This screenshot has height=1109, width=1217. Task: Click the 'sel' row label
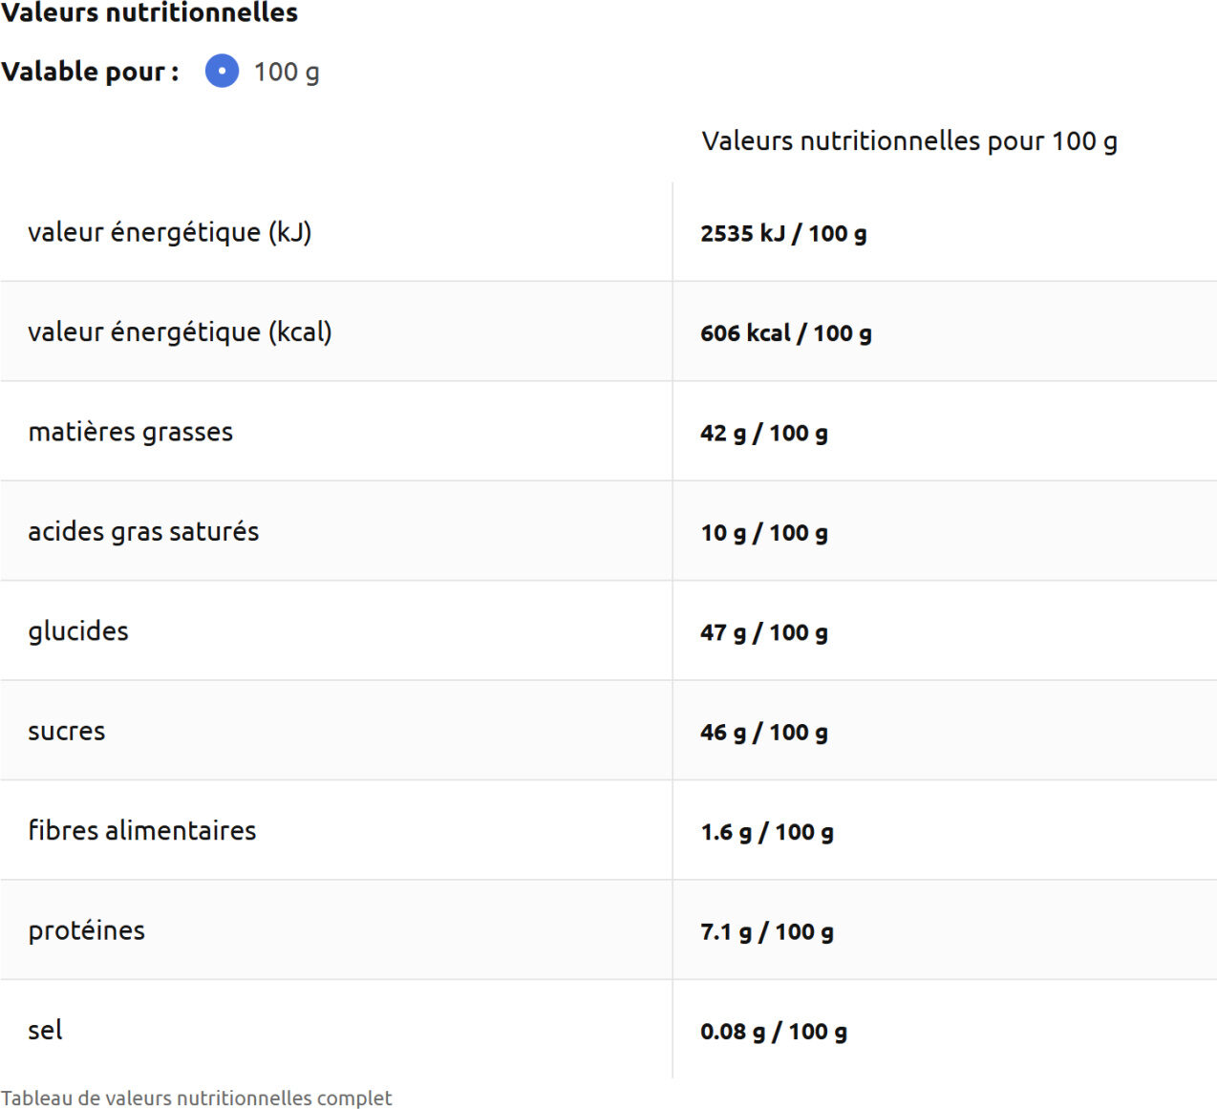click(x=45, y=1031)
